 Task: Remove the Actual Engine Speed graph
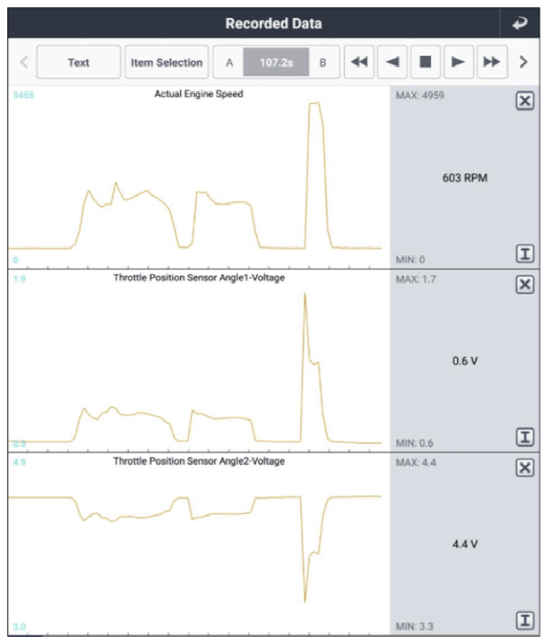coord(525,101)
